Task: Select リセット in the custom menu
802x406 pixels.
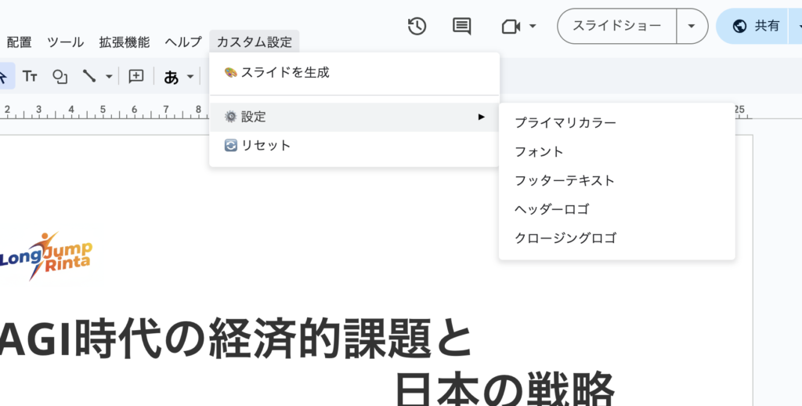Action: (x=266, y=145)
